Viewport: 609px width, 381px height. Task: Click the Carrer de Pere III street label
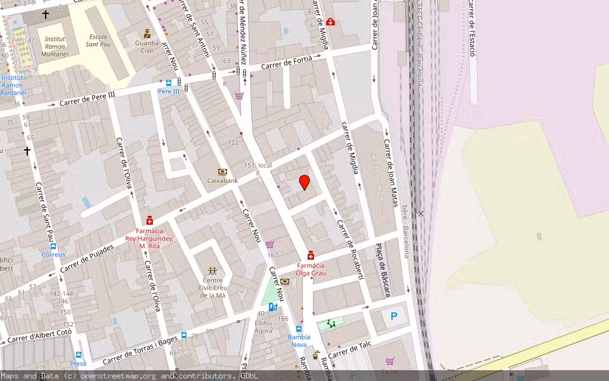(x=88, y=99)
